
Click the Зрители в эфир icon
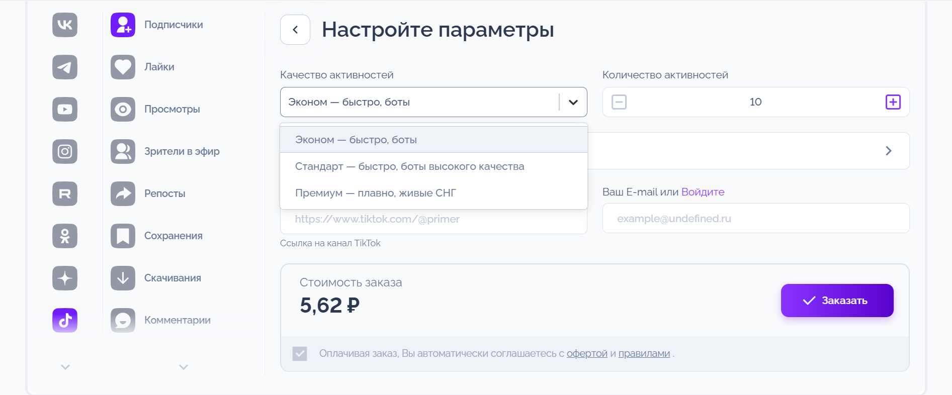123,151
